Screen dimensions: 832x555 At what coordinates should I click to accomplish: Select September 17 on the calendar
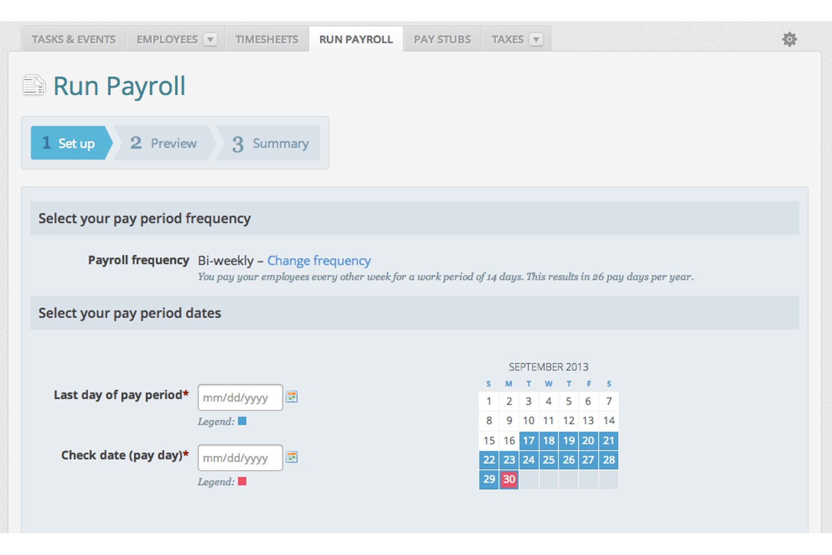tap(528, 440)
